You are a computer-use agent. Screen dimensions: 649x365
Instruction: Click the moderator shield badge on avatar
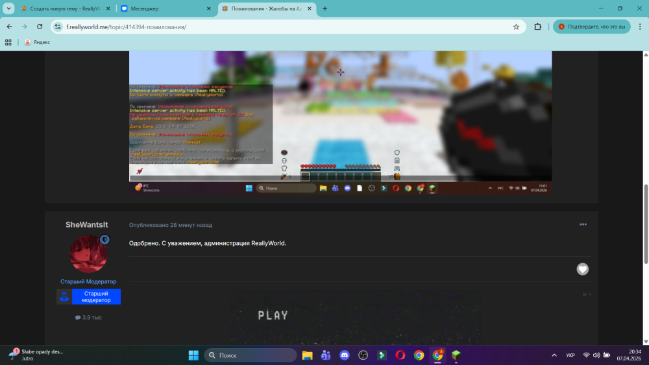click(x=104, y=239)
